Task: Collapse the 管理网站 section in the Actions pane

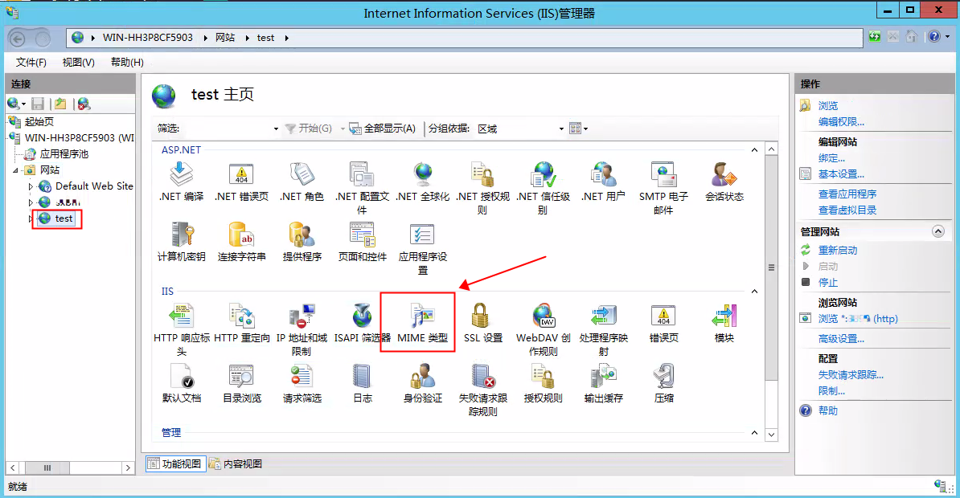Action: click(937, 231)
